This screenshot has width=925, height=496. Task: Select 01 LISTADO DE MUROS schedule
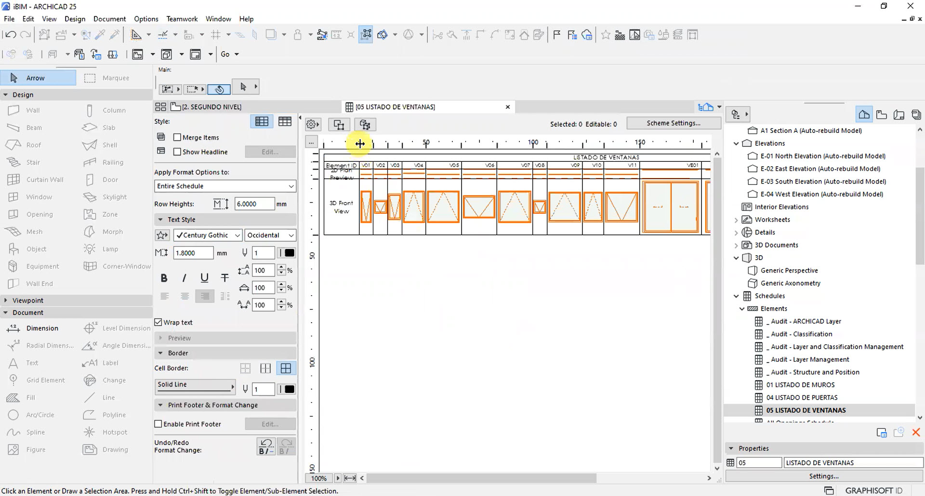click(x=800, y=385)
